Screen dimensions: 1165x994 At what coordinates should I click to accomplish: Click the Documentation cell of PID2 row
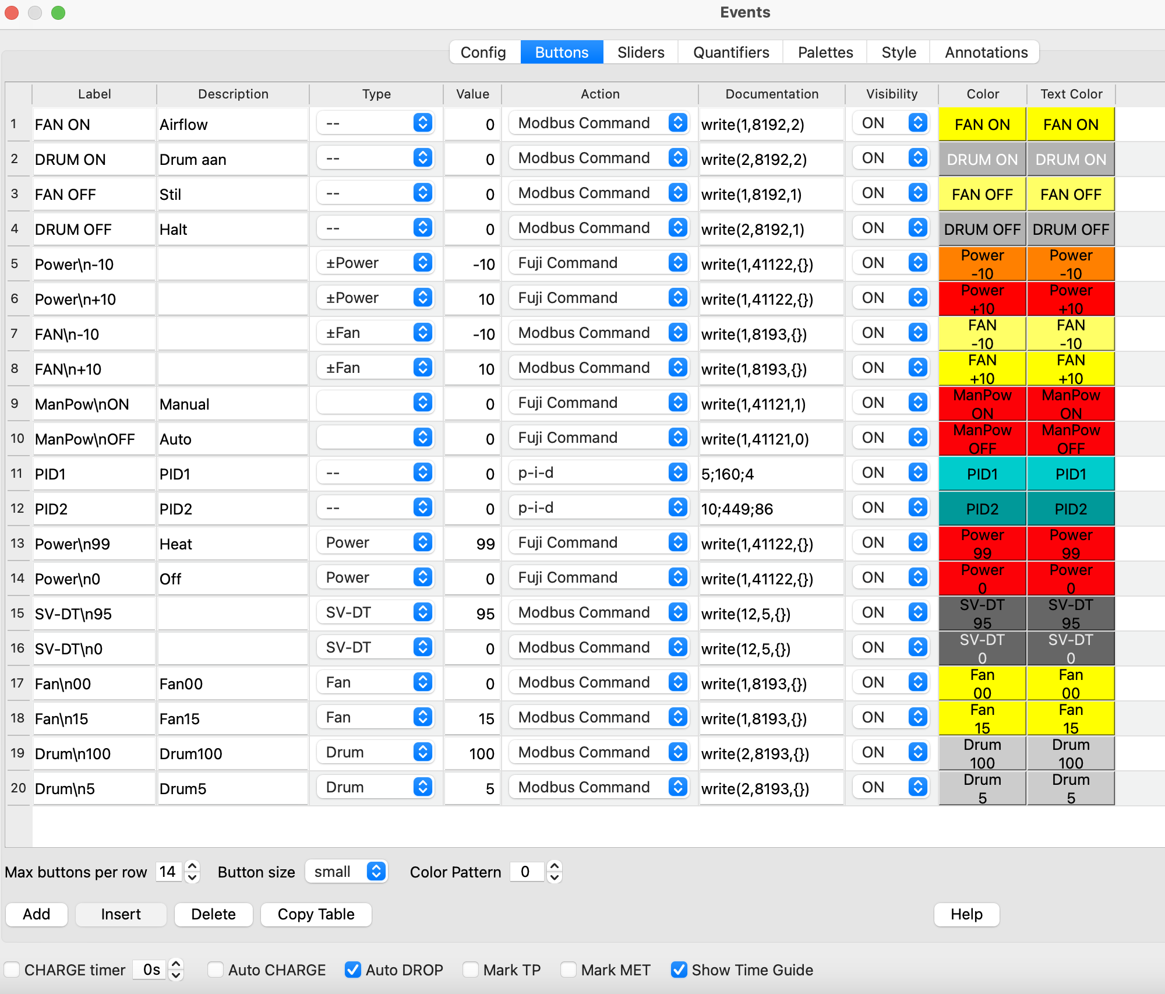point(771,509)
